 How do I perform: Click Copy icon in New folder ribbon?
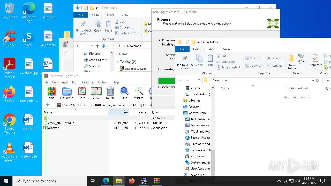(199, 61)
